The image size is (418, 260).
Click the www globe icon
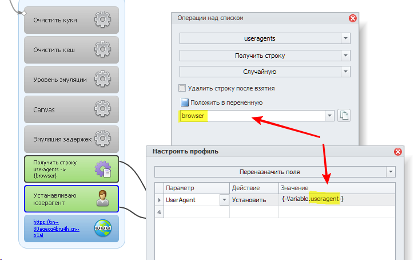[103, 228]
